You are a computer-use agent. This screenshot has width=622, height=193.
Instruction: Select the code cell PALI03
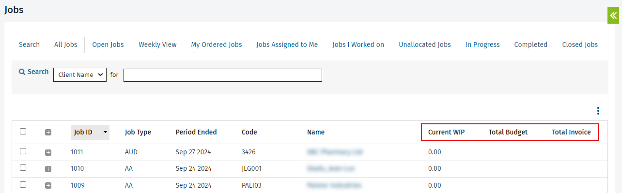tap(252, 185)
